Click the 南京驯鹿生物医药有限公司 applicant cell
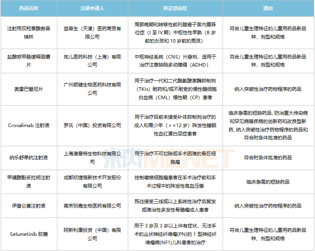Image resolution: width=315 pixels, height=251 pixels. click(x=92, y=206)
